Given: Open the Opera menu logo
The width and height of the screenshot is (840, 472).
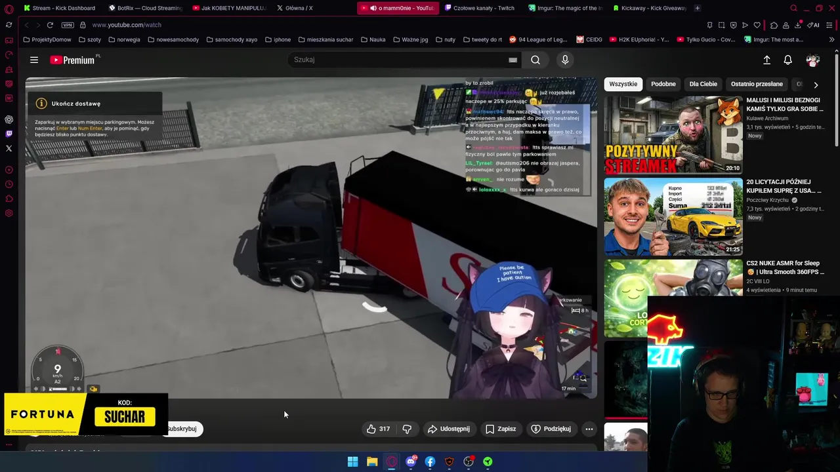Looking at the screenshot, I should pyautogui.click(x=9, y=9).
